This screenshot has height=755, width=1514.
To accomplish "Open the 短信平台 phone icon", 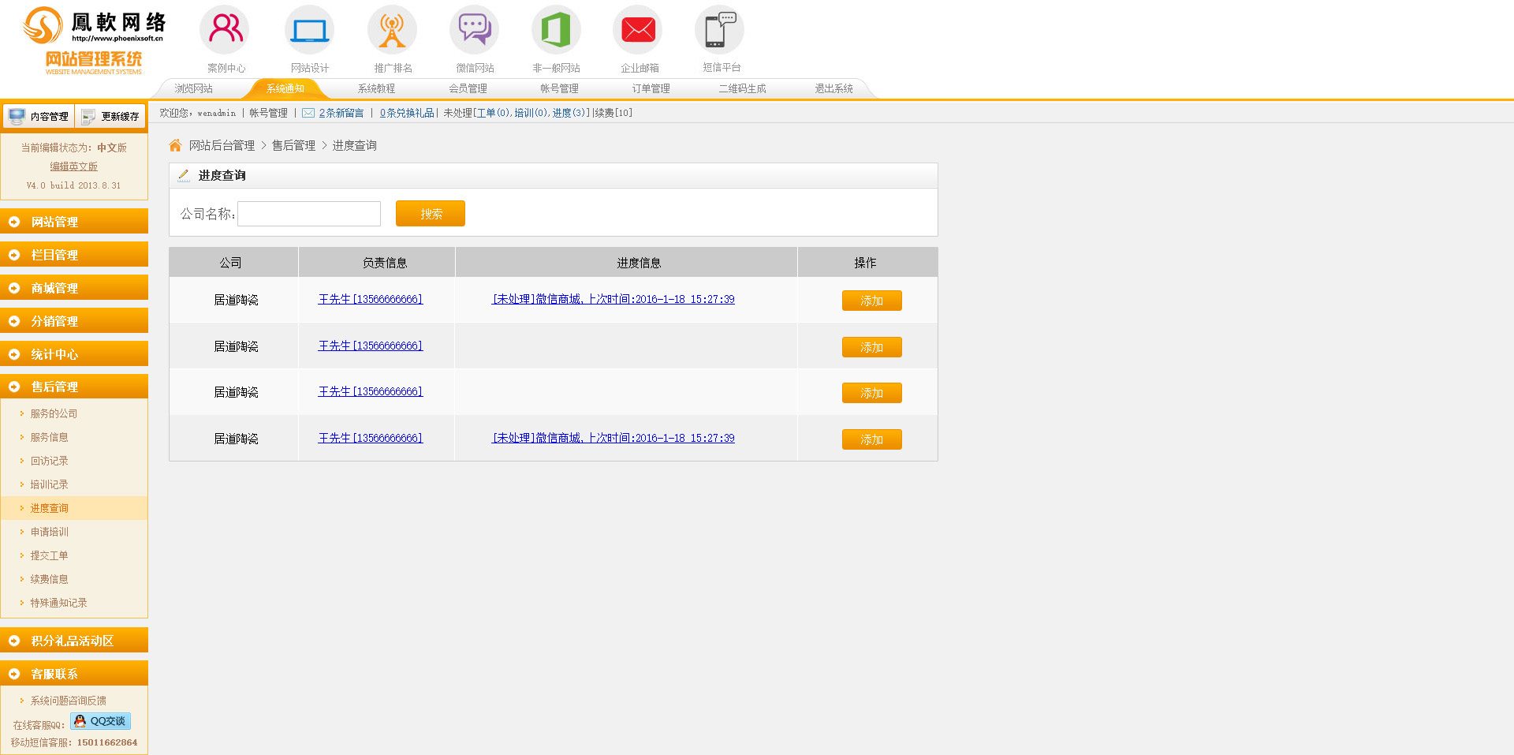I will pos(720,30).
